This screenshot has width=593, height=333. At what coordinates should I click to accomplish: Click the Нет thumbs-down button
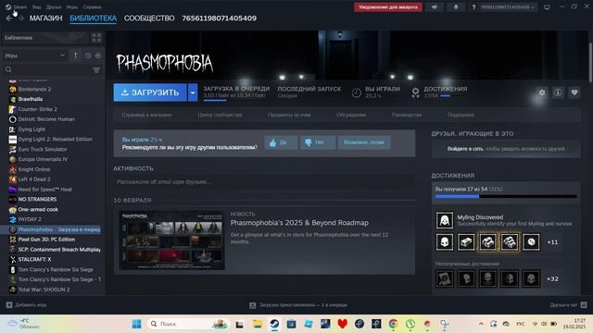tap(317, 142)
